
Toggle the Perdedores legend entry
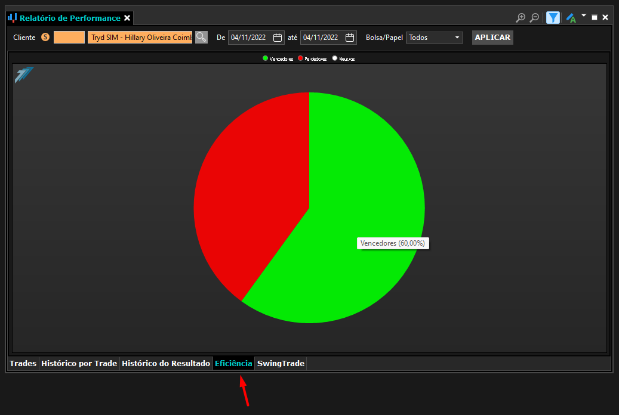[312, 58]
